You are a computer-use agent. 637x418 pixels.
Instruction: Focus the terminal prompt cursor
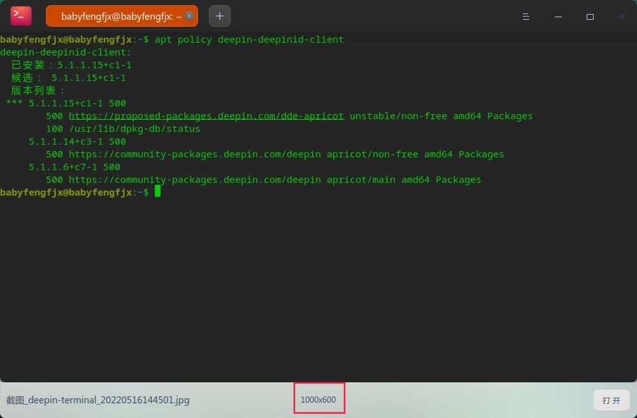pos(157,192)
